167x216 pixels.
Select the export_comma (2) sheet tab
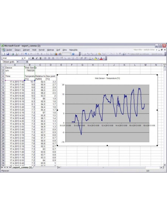tap(23, 167)
